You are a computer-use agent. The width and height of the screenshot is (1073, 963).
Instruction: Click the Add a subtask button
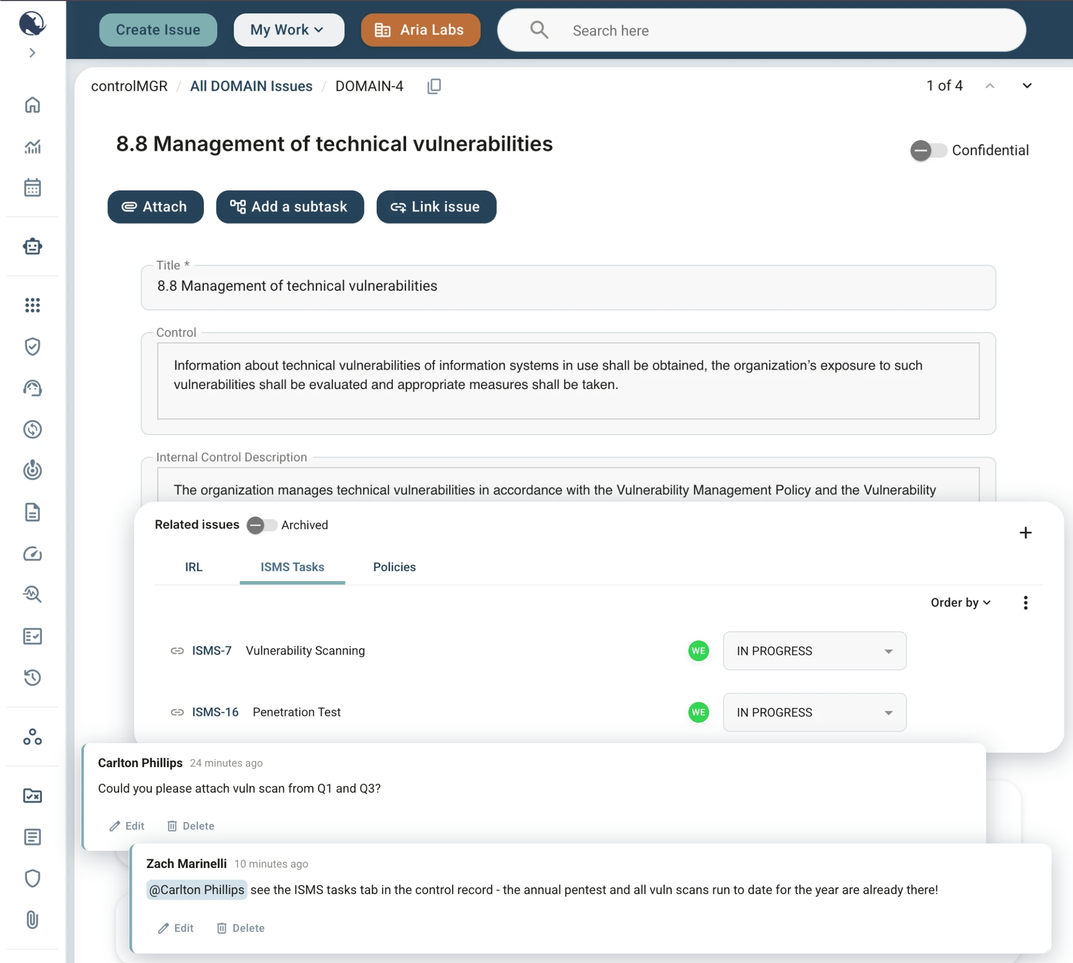(290, 207)
